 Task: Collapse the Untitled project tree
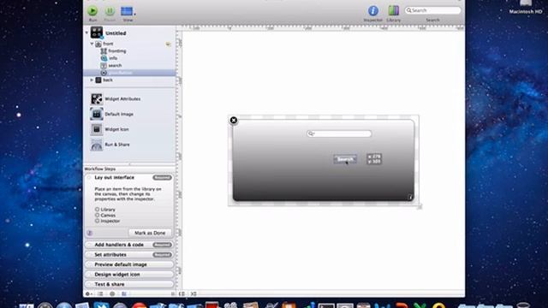[86, 33]
